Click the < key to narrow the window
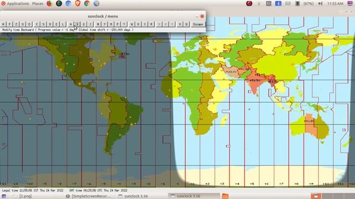 165,24
